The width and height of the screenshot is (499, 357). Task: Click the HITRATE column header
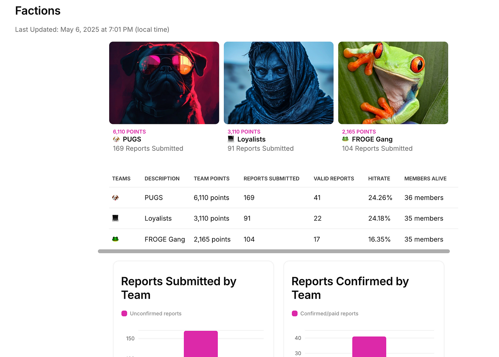[x=379, y=178]
